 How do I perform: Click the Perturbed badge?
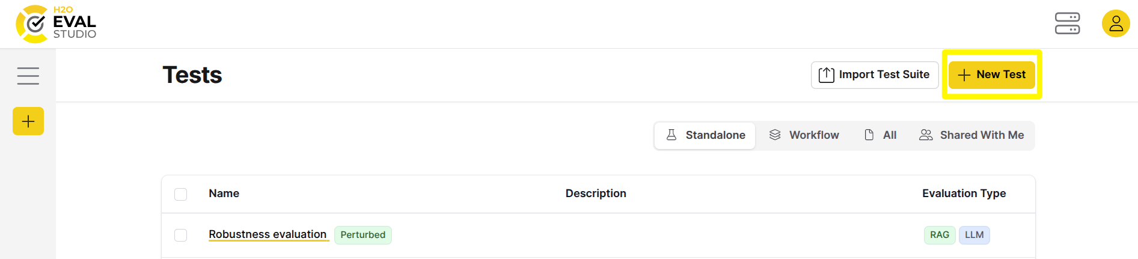coord(363,235)
